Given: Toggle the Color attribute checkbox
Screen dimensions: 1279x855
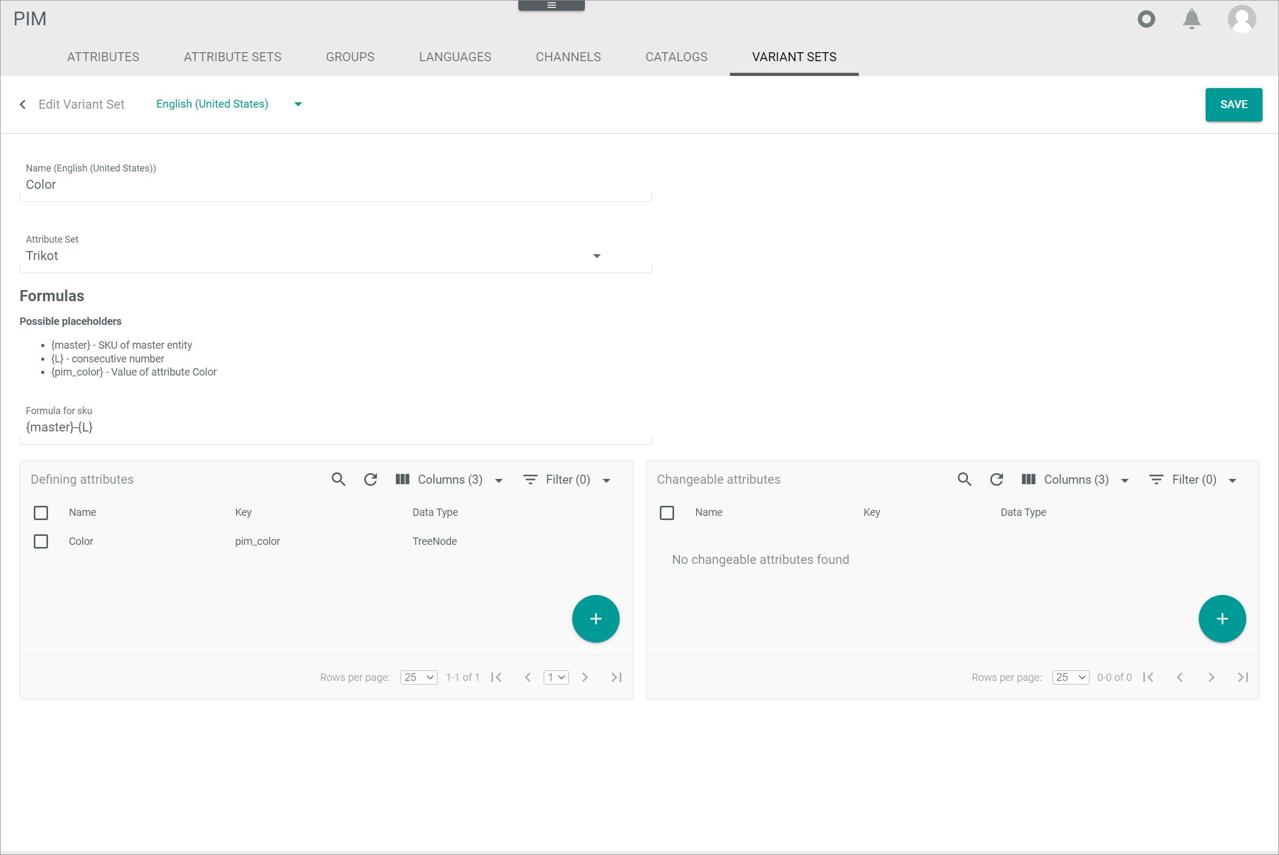Looking at the screenshot, I should 42,541.
